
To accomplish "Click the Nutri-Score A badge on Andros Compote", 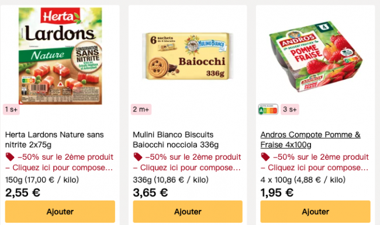I will click(268, 110).
